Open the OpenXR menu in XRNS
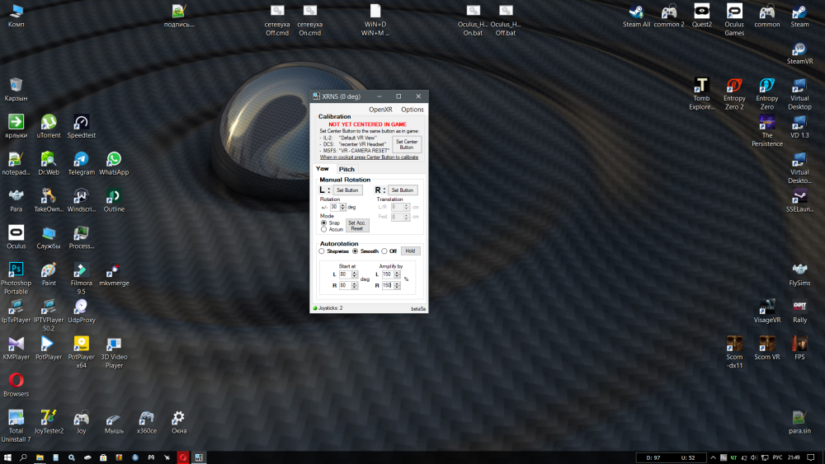This screenshot has width=825, height=464. pos(380,110)
